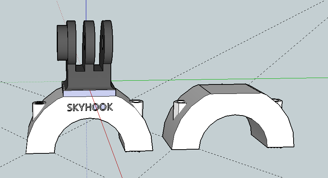Click the middle prong of the camera mount
Screen dimensions: 328x178
click(x=89, y=42)
